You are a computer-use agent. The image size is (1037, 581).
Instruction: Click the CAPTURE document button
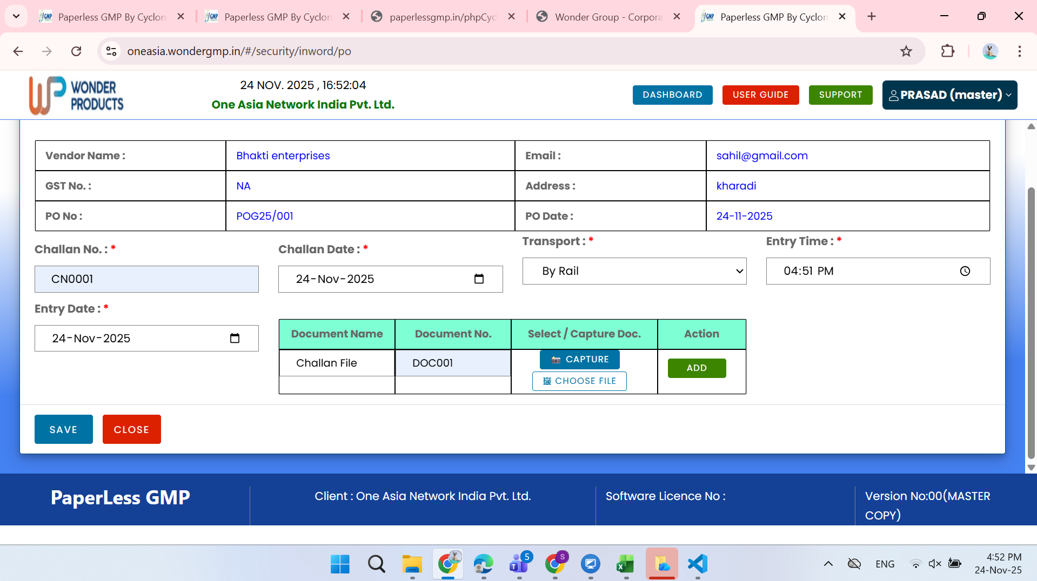point(579,360)
